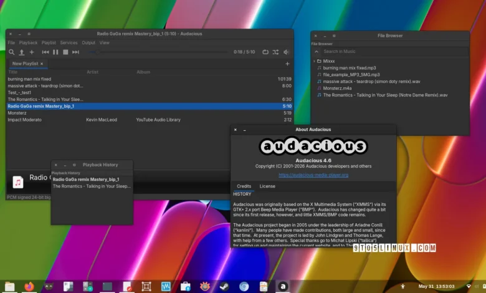
Task: Open the audacious-media-player.org link
Action: (313, 175)
